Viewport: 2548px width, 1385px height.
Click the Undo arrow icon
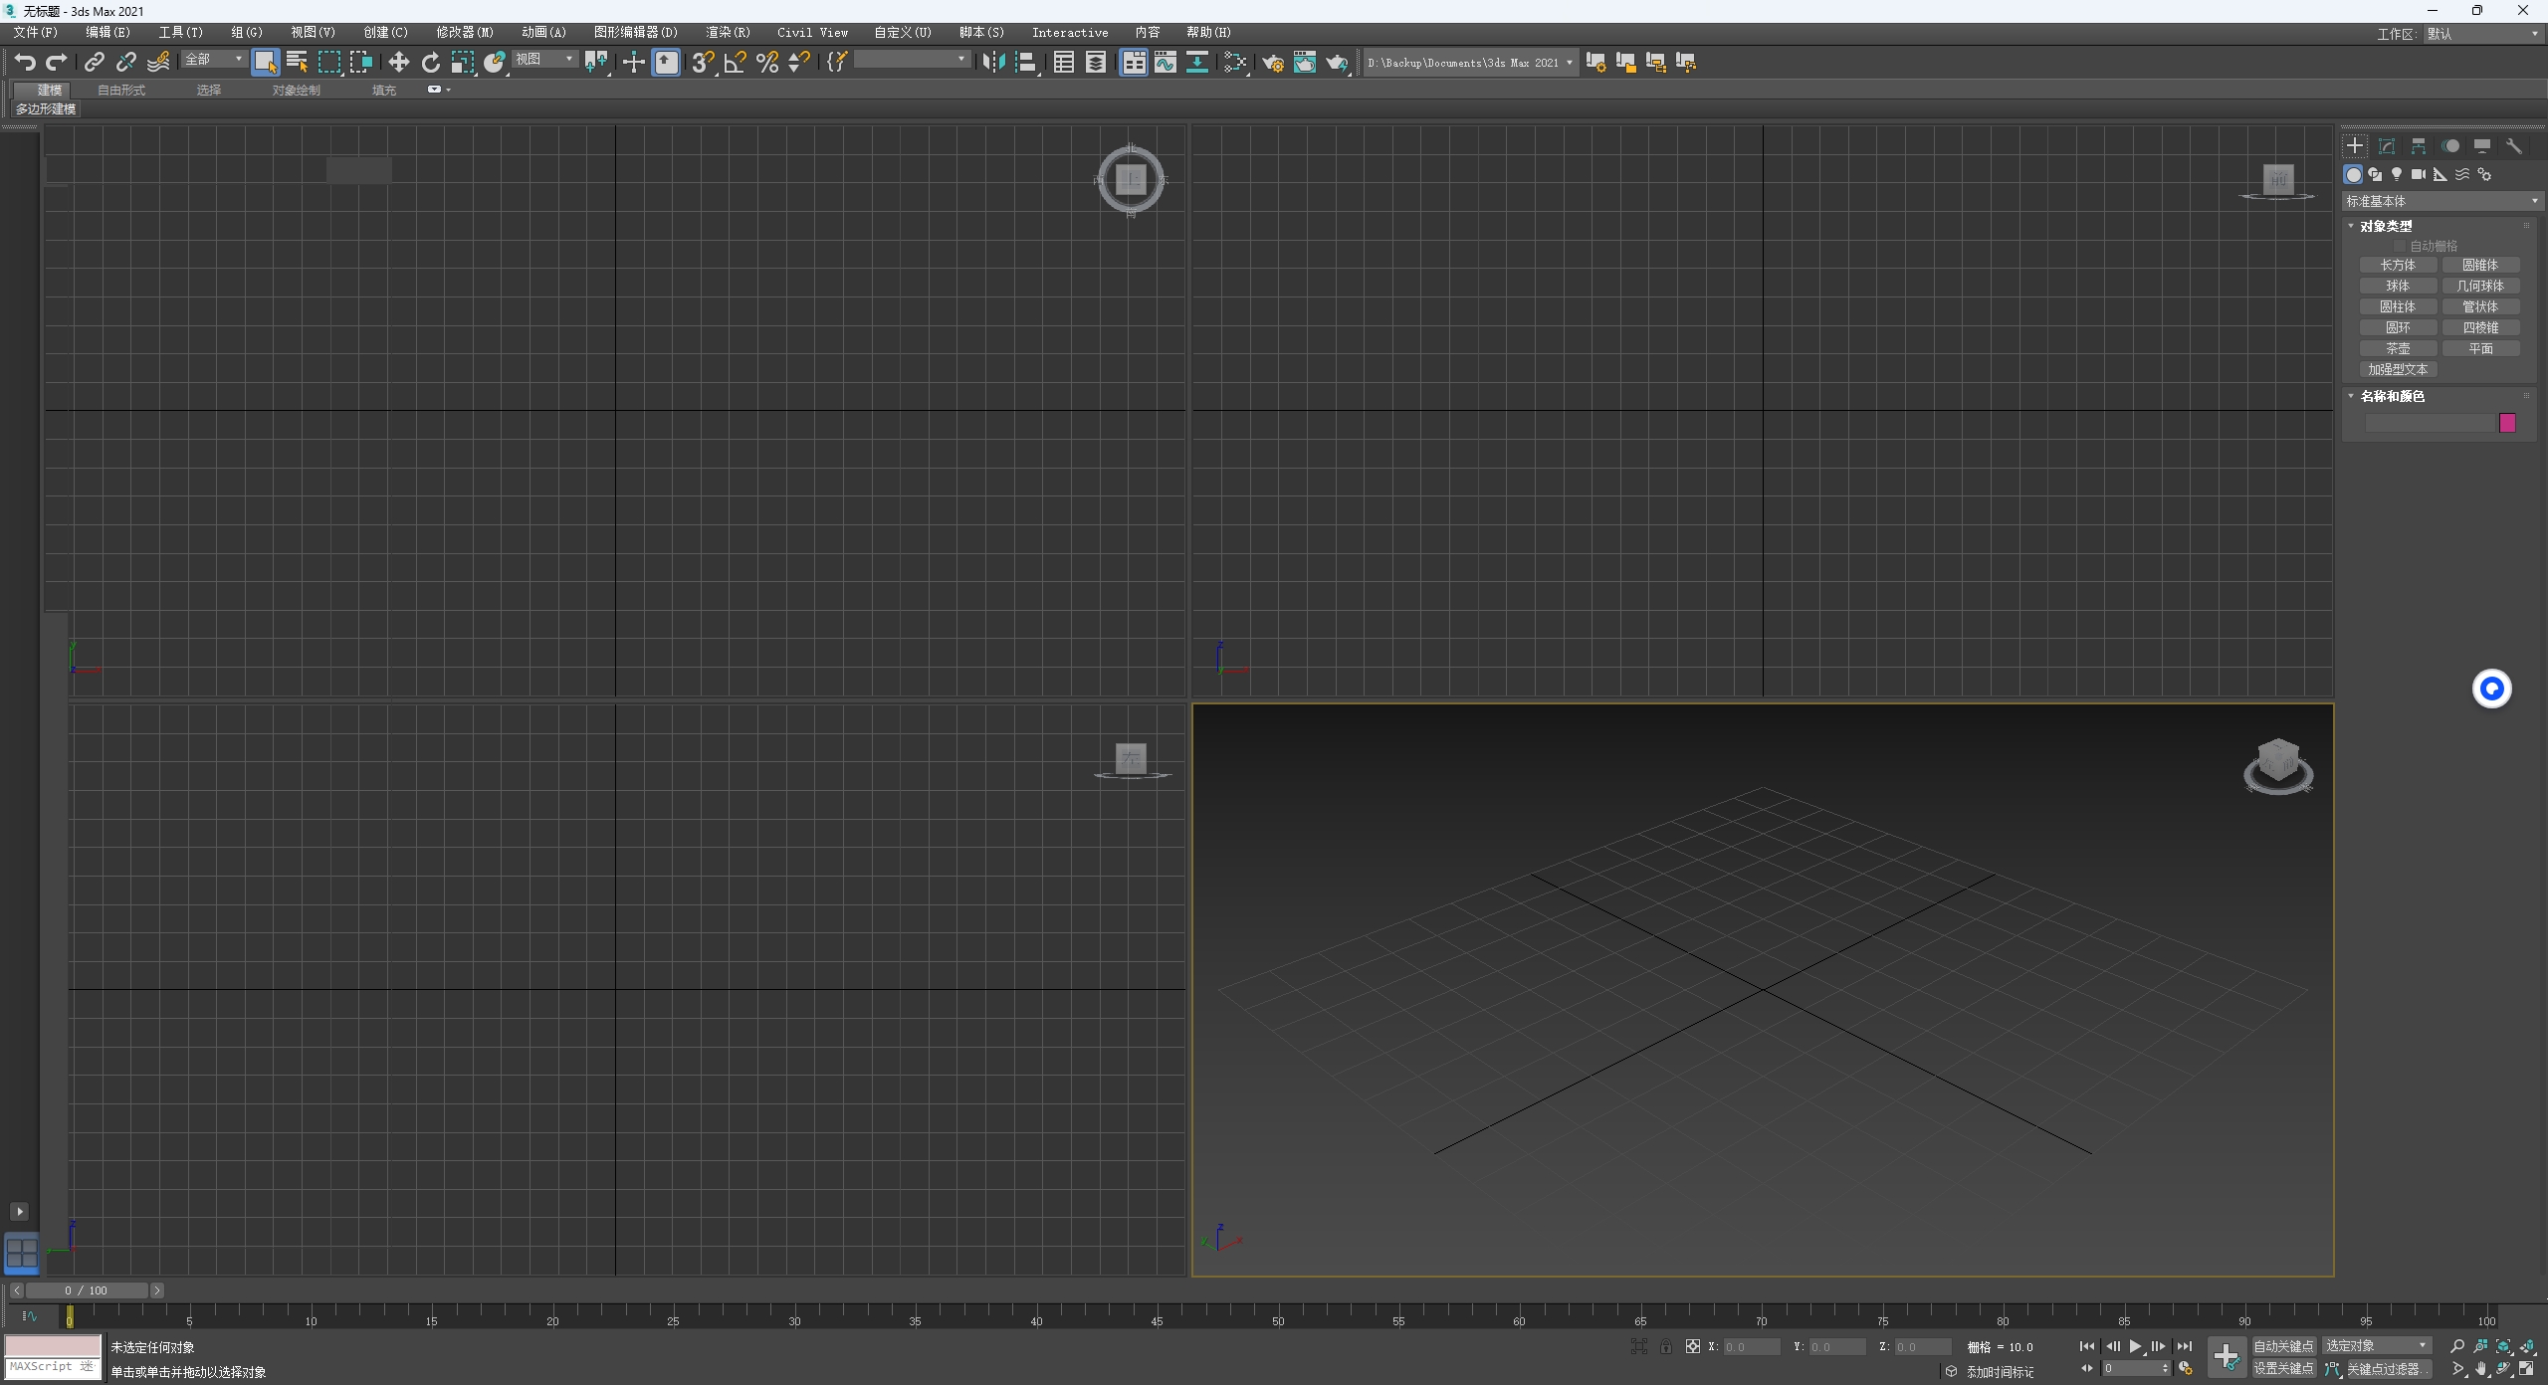(x=25, y=63)
